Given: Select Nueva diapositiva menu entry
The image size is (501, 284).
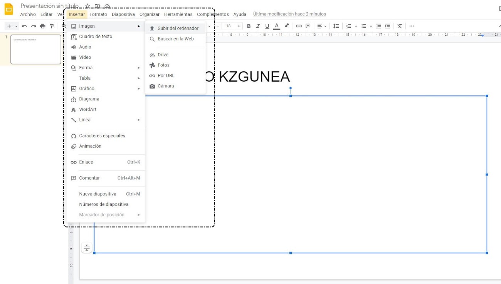Looking at the screenshot, I should point(106,194).
